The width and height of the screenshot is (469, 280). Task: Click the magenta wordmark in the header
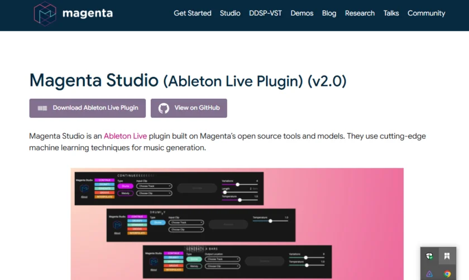point(87,13)
